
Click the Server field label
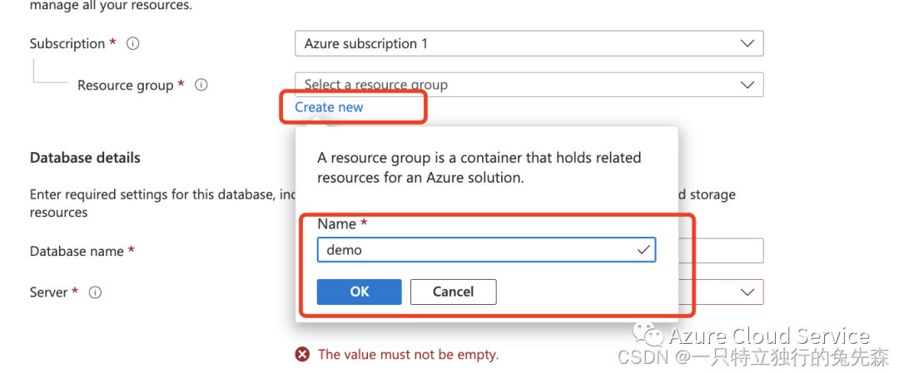coord(49,292)
